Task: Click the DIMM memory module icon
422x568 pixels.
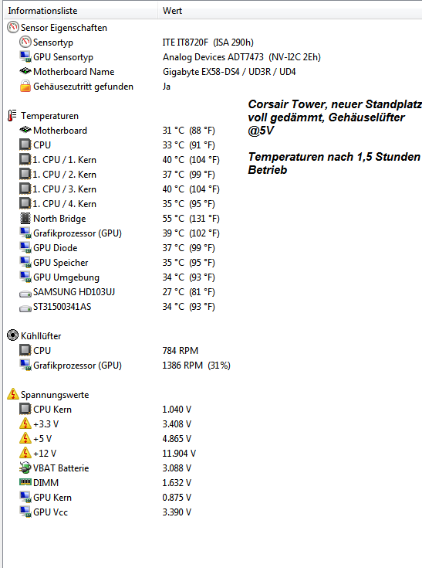Action: click(25, 482)
